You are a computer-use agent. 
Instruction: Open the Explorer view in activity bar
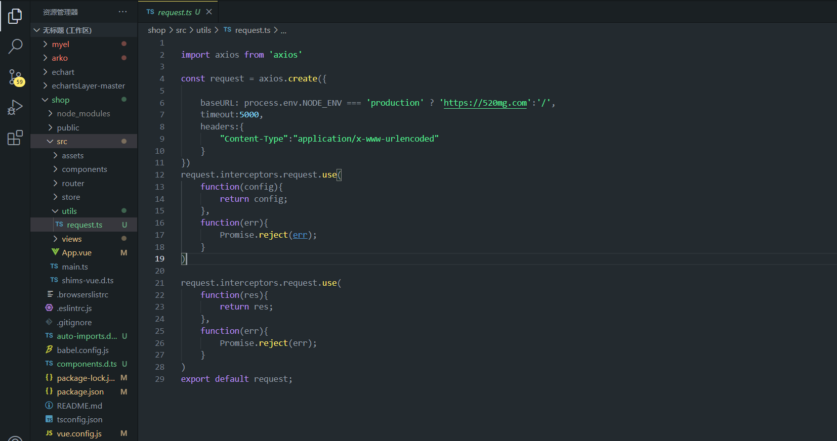click(15, 16)
